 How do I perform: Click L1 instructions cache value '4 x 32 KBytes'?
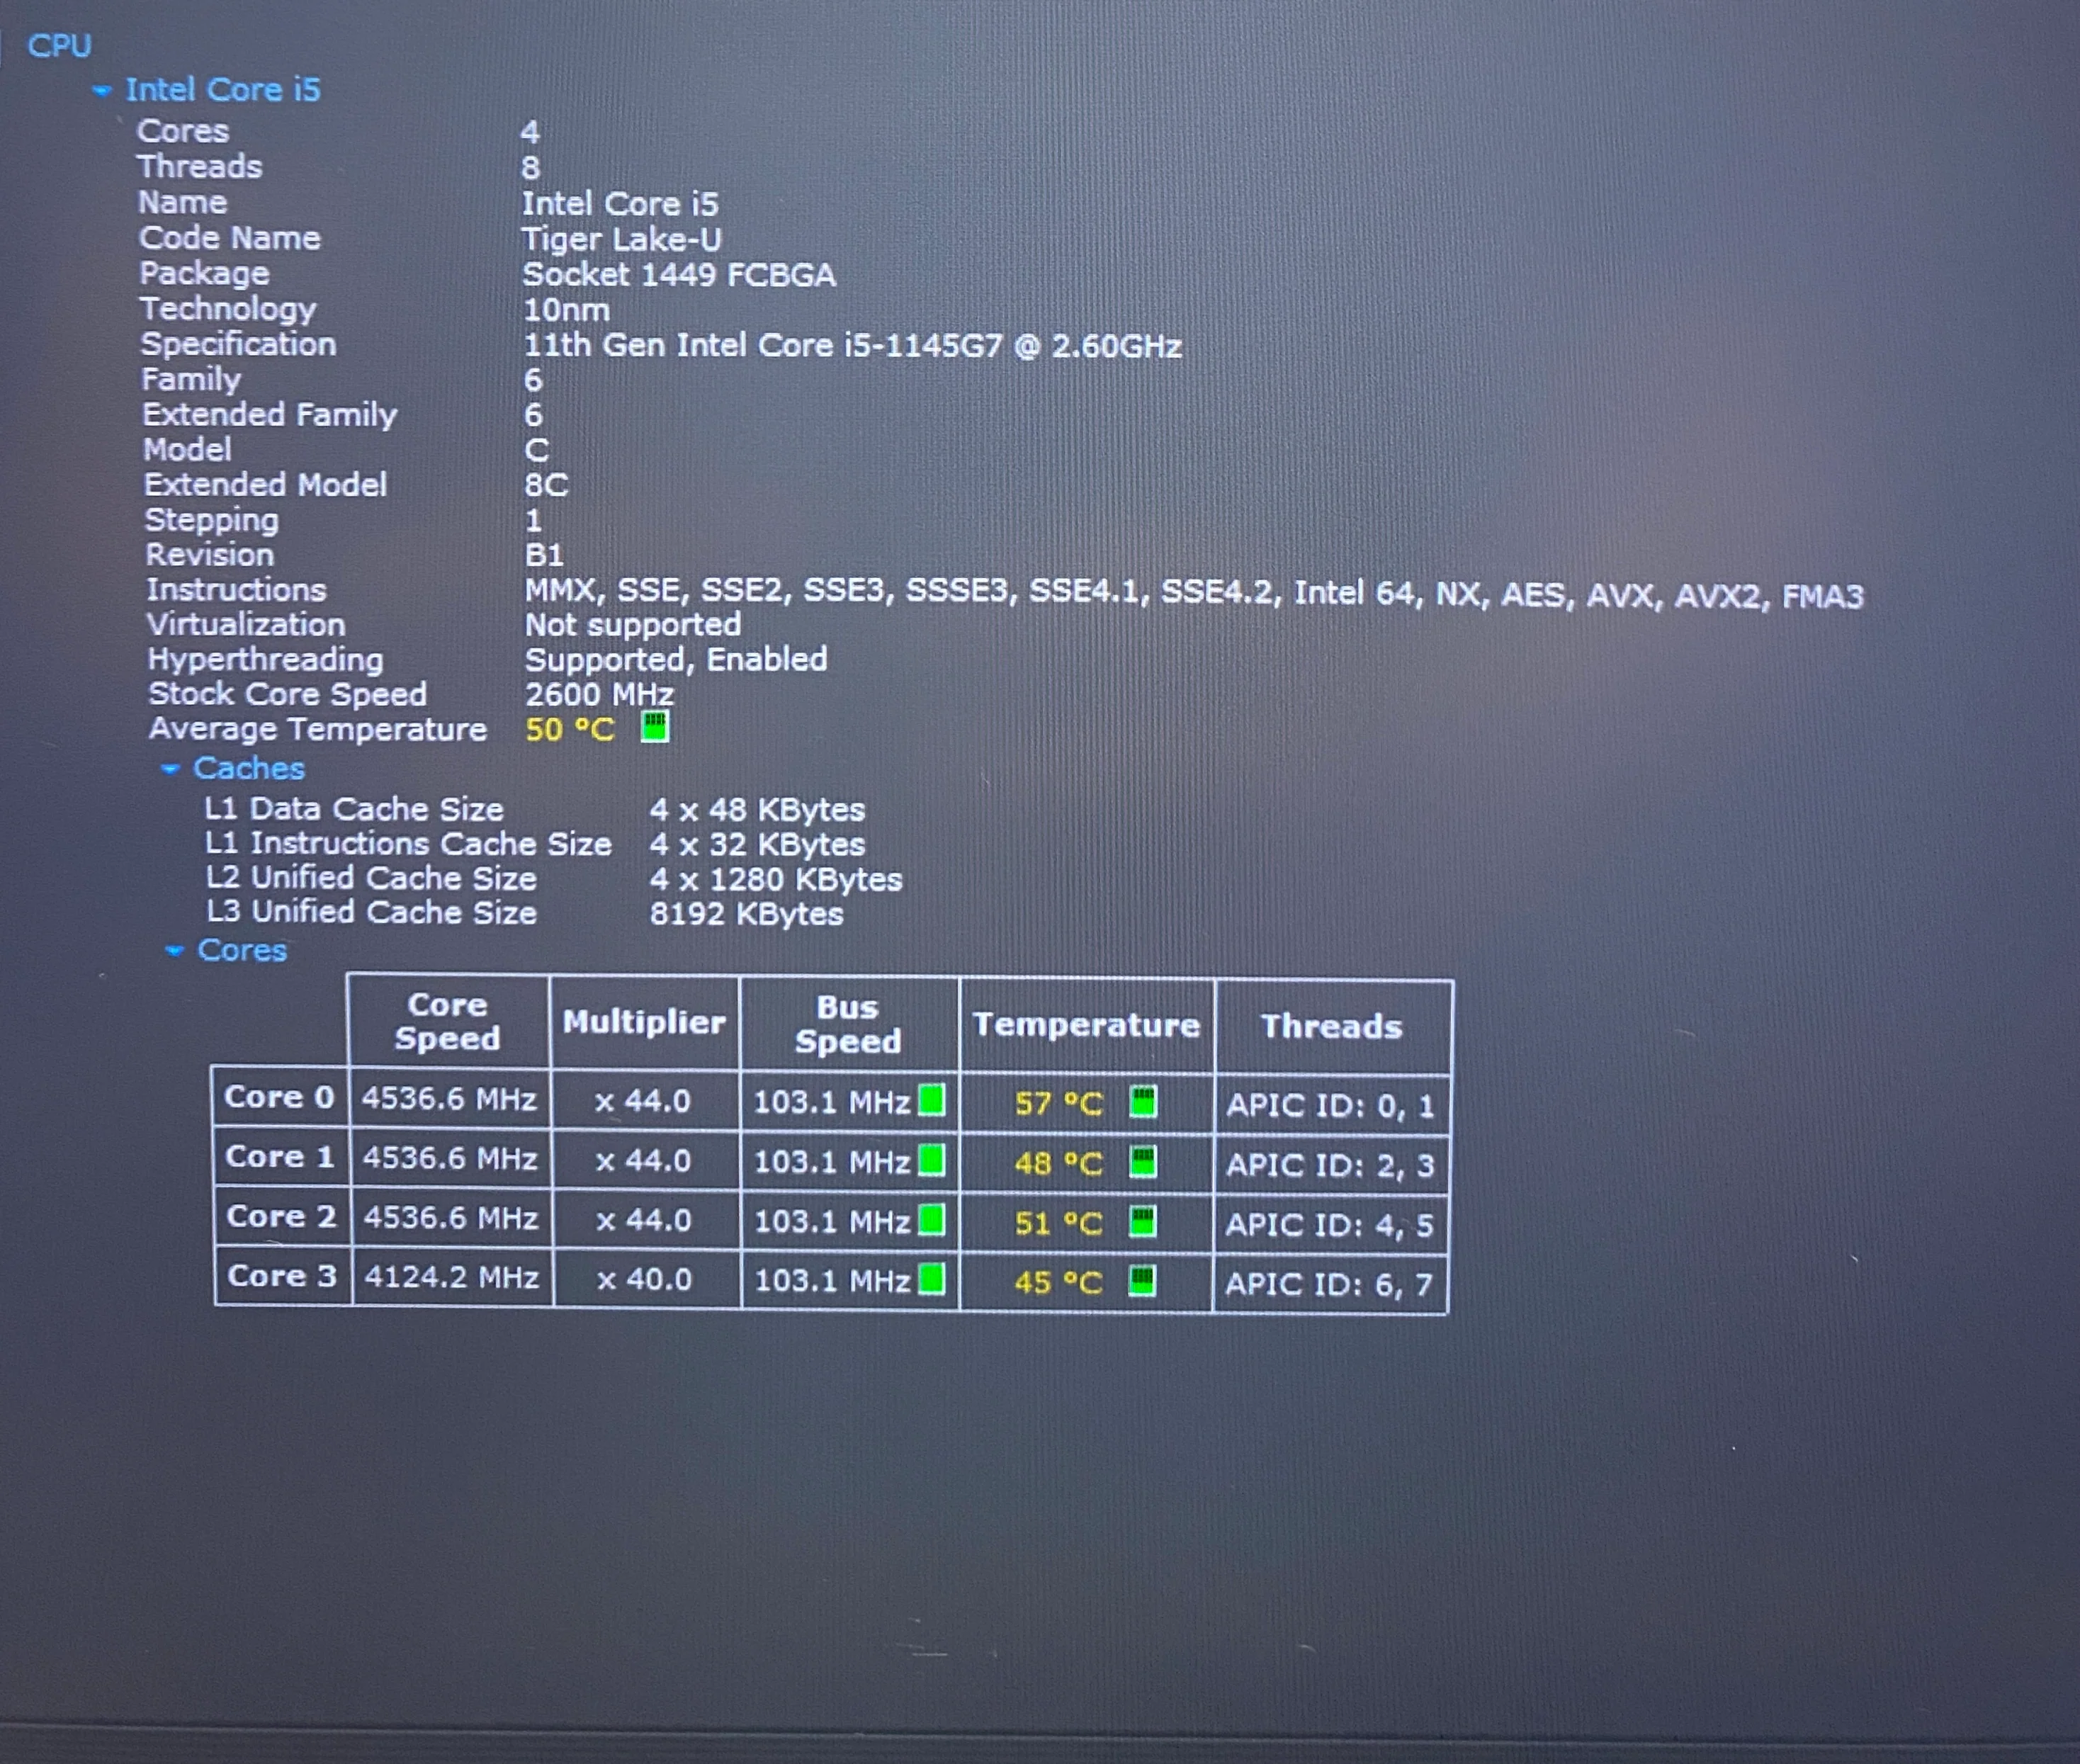coord(757,845)
